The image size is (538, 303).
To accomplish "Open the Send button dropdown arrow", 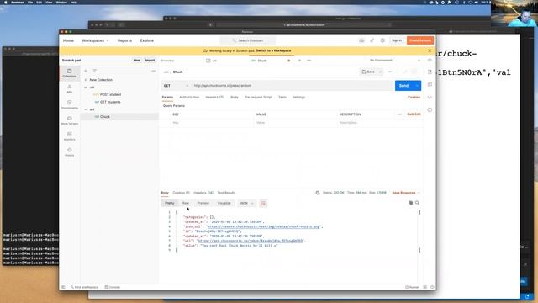I will point(417,86).
